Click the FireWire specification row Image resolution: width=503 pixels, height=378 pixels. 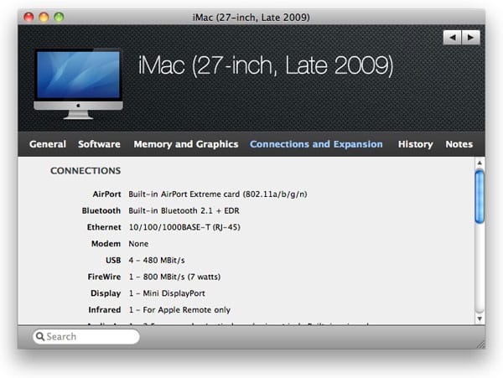pos(194,277)
